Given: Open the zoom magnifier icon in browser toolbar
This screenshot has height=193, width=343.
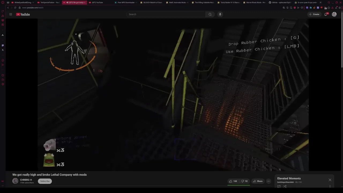Looking at the screenshot, I should (x=284, y=8).
